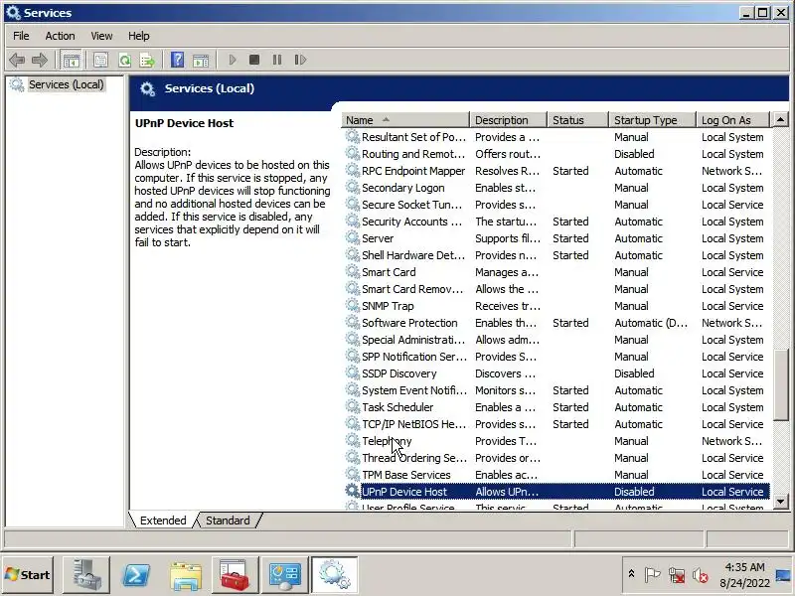Select the Smart Card Removal Policy service

[x=556, y=289]
